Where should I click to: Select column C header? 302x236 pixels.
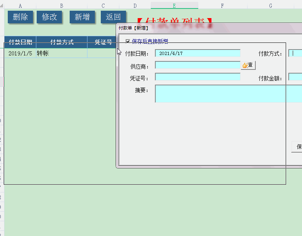point(103,6)
